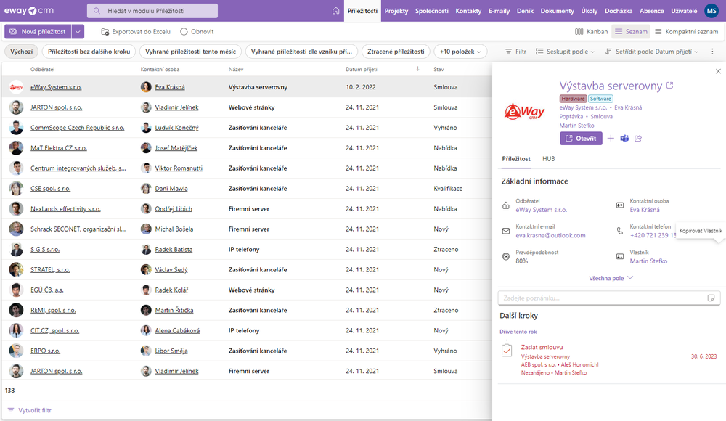This screenshot has height=421, width=726.
Task: Click the eWay System row logo
Action: 16,87
